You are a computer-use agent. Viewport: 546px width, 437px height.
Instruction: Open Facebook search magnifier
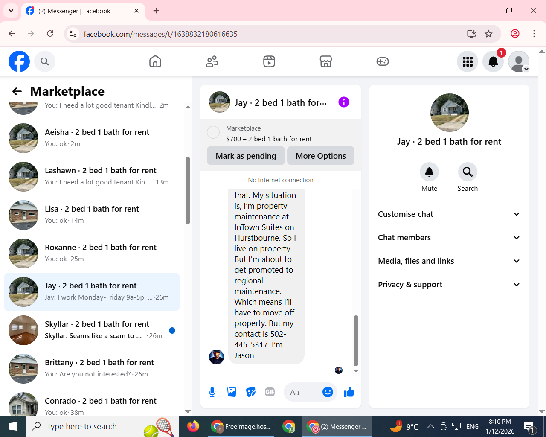(x=45, y=61)
